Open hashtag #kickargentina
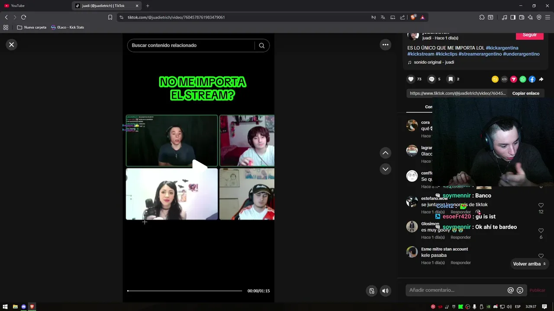554x311 pixels. pyautogui.click(x=502, y=48)
